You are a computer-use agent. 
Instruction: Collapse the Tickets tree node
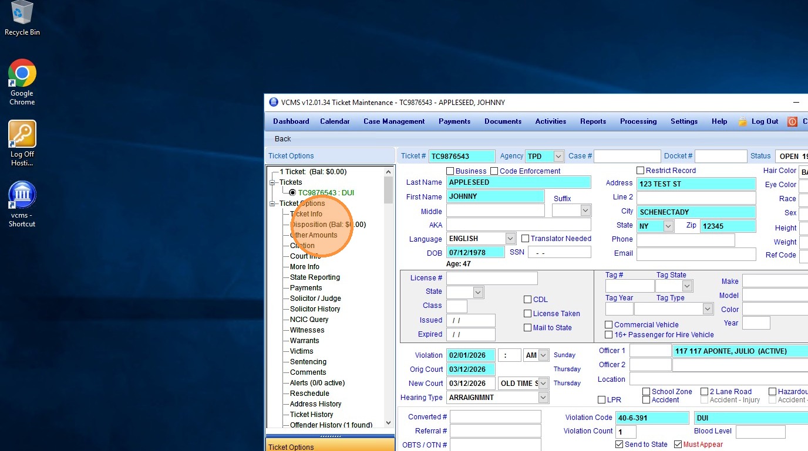(272, 182)
